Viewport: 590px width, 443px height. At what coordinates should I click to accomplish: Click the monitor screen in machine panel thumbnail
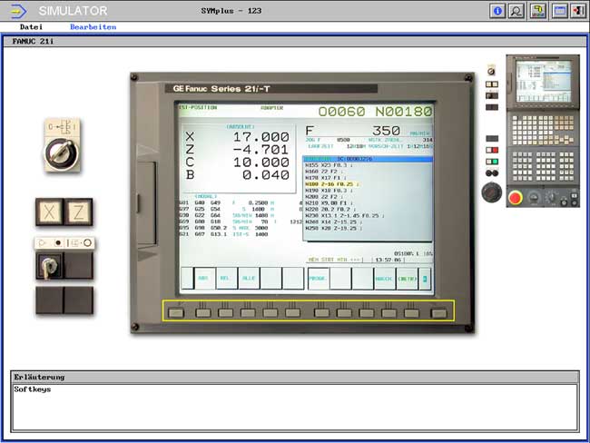coord(544,81)
